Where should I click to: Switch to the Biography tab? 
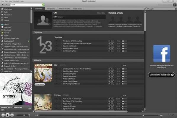51,9
